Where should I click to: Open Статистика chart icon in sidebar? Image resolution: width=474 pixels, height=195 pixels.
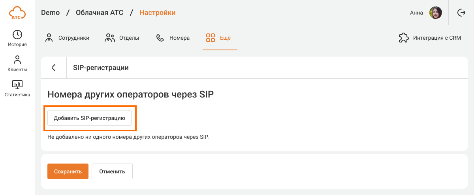point(17,85)
